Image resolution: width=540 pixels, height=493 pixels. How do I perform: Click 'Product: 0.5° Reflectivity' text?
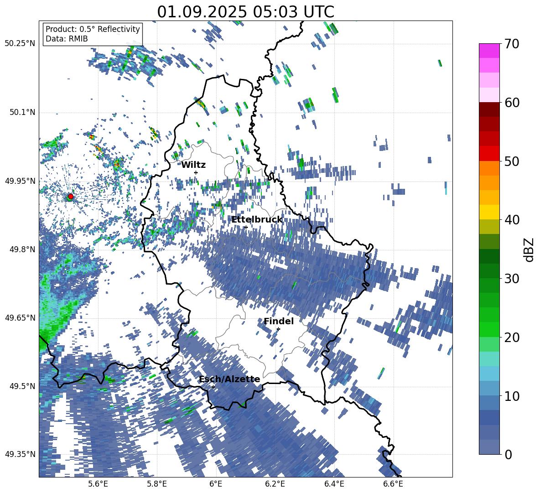pyautogui.click(x=93, y=29)
